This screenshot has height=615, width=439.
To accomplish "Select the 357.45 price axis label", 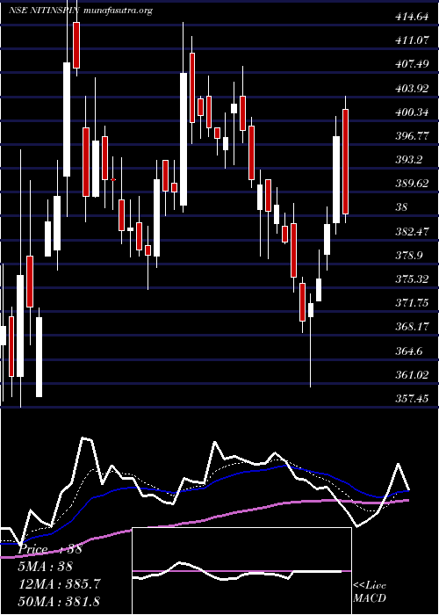I will tap(411, 399).
